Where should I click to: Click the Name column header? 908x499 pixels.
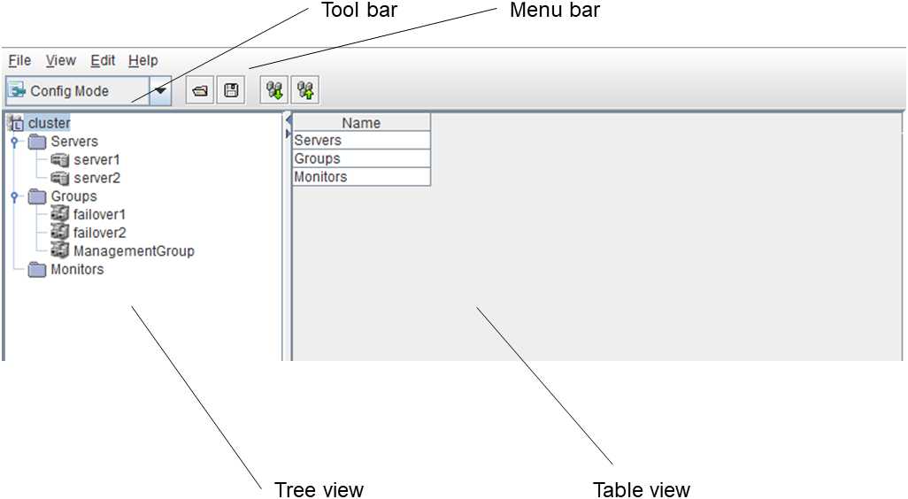tap(361, 123)
